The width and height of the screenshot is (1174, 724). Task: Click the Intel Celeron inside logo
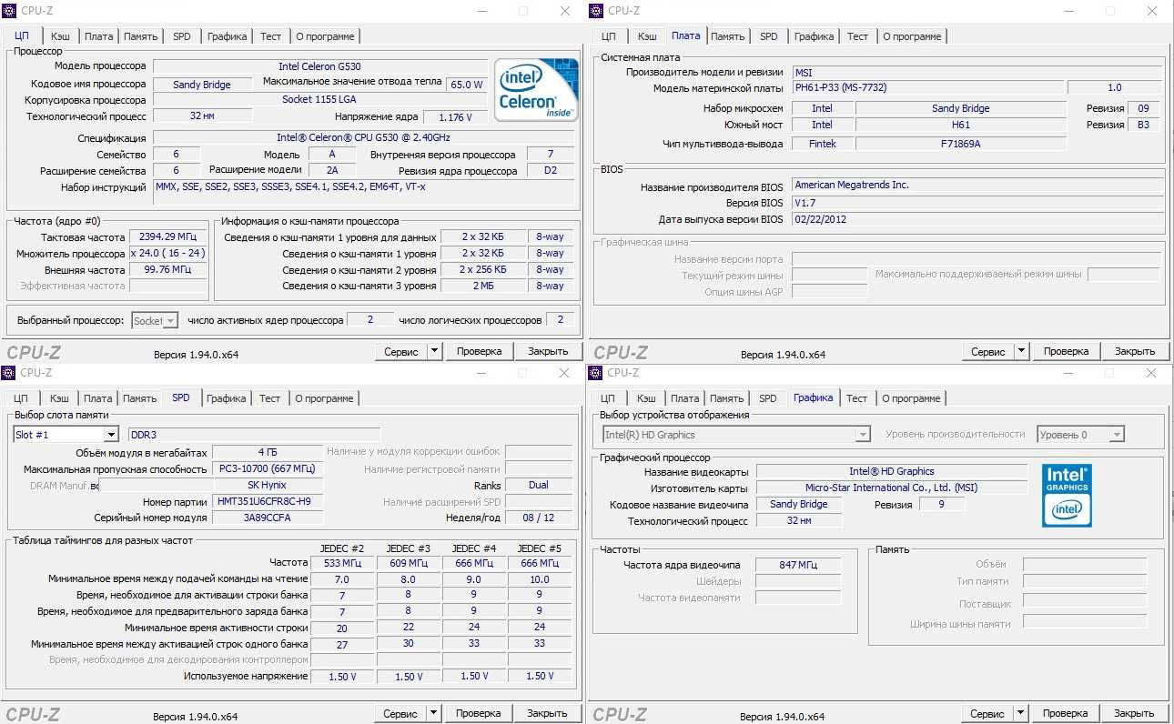[536, 90]
